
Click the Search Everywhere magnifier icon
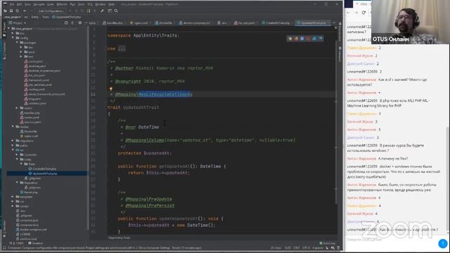pyautogui.click(x=116, y=11)
